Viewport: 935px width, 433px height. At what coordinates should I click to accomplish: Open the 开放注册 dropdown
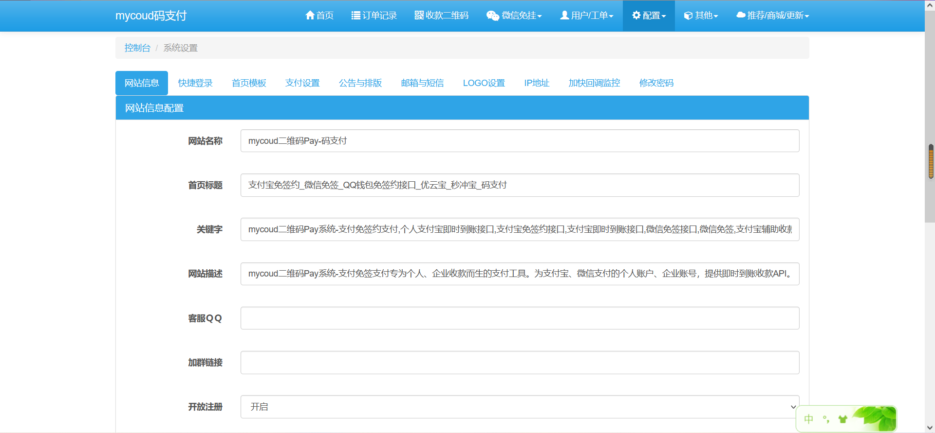click(x=520, y=407)
